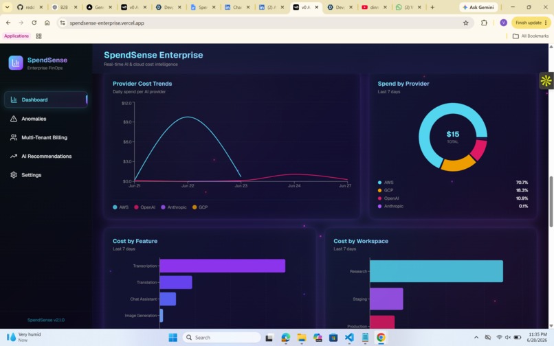Click the Ask Gemini button
This screenshot has width=554, height=346.
pyautogui.click(x=478, y=7)
